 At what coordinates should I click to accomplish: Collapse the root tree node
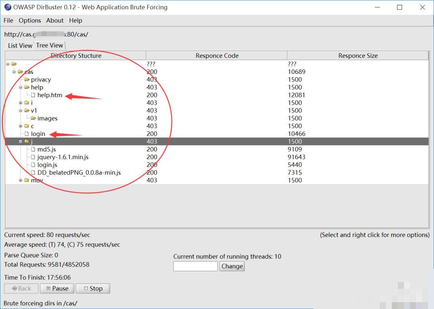coord(8,64)
